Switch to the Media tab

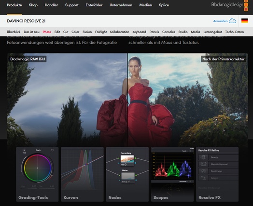pyautogui.click(x=196, y=32)
